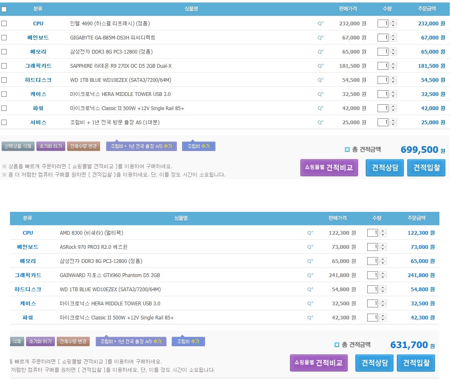Click magnifier icon for 인텔 4690 CPU row
The image size is (451, 383).
pyautogui.click(x=320, y=24)
